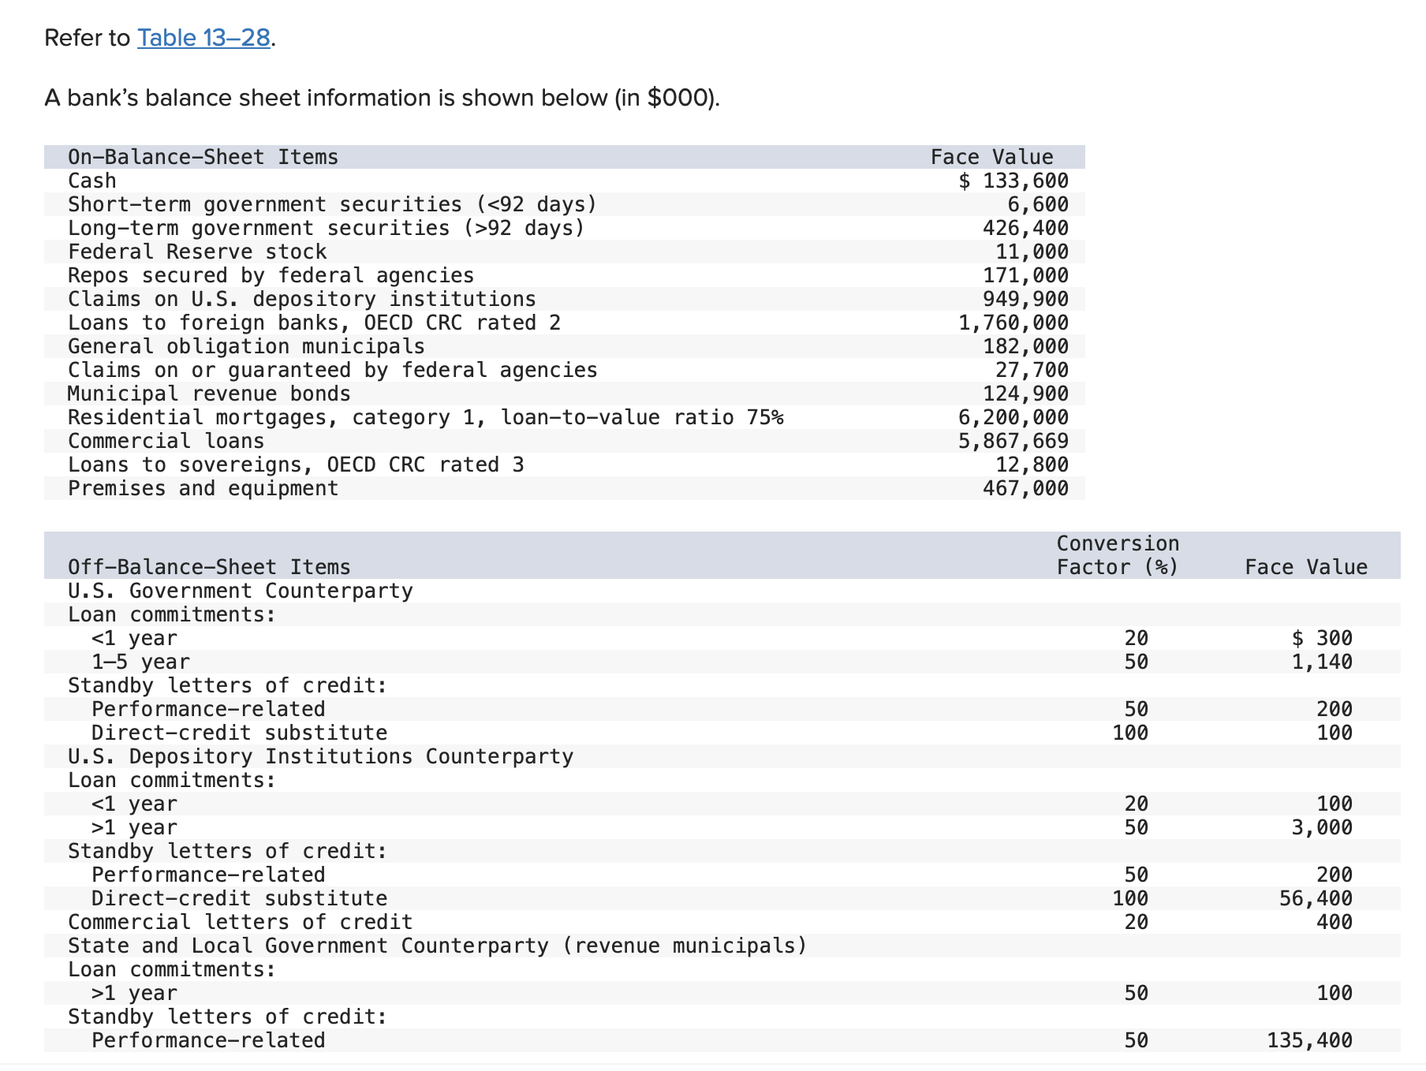Select the Municipal revenue bonds row
This screenshot has width=1426, height=1071.
[208, 393]
